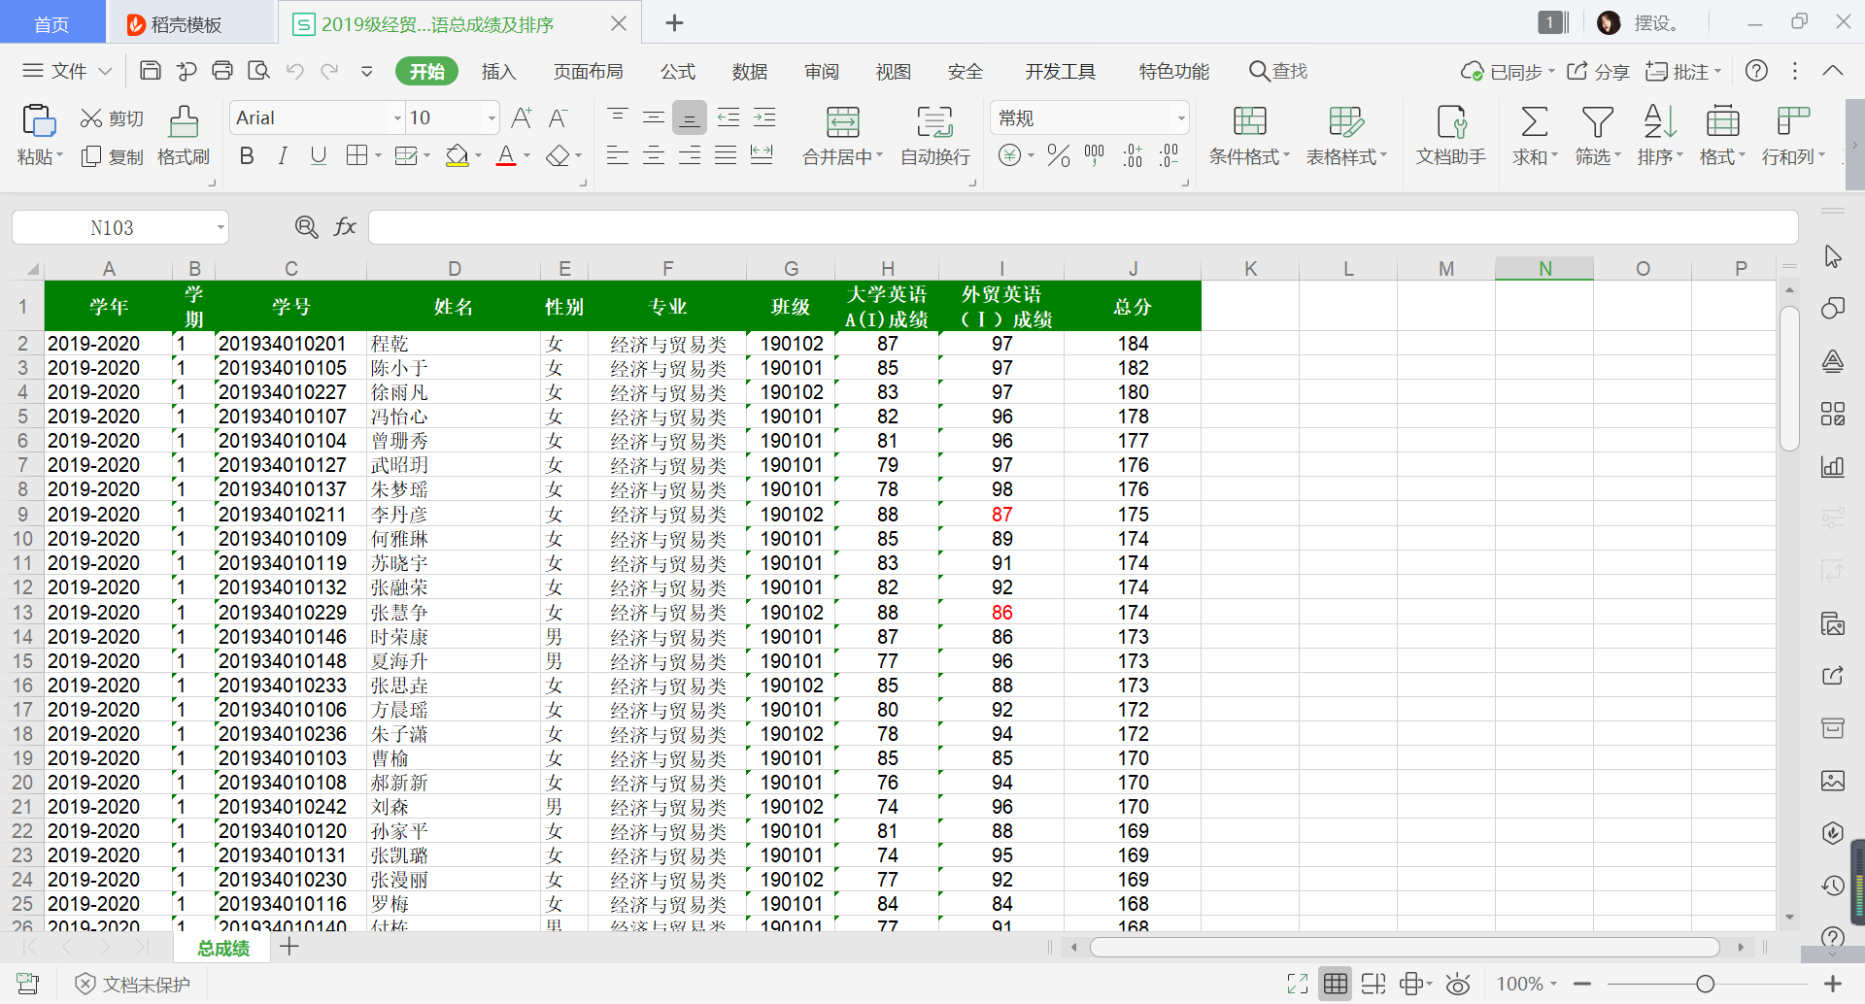Viewport: 1865px width, 1004px height.
Task: Click the zoom slider handle
Action: 1705,985
